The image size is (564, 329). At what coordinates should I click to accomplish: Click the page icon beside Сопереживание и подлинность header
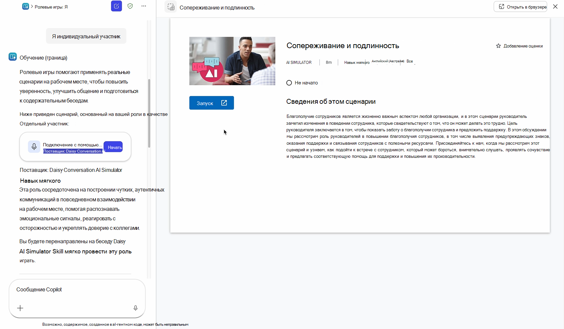coord(171,7)
